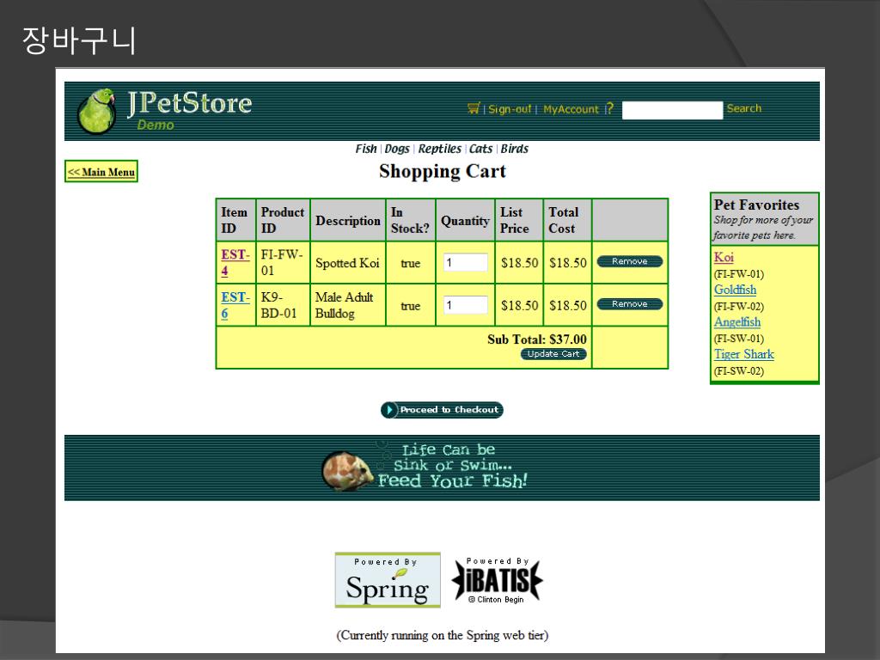Open MyAccount page

[x=571, y=109]
